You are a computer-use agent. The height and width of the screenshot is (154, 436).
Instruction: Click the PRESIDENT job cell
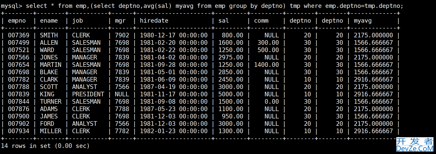point(88,94)
